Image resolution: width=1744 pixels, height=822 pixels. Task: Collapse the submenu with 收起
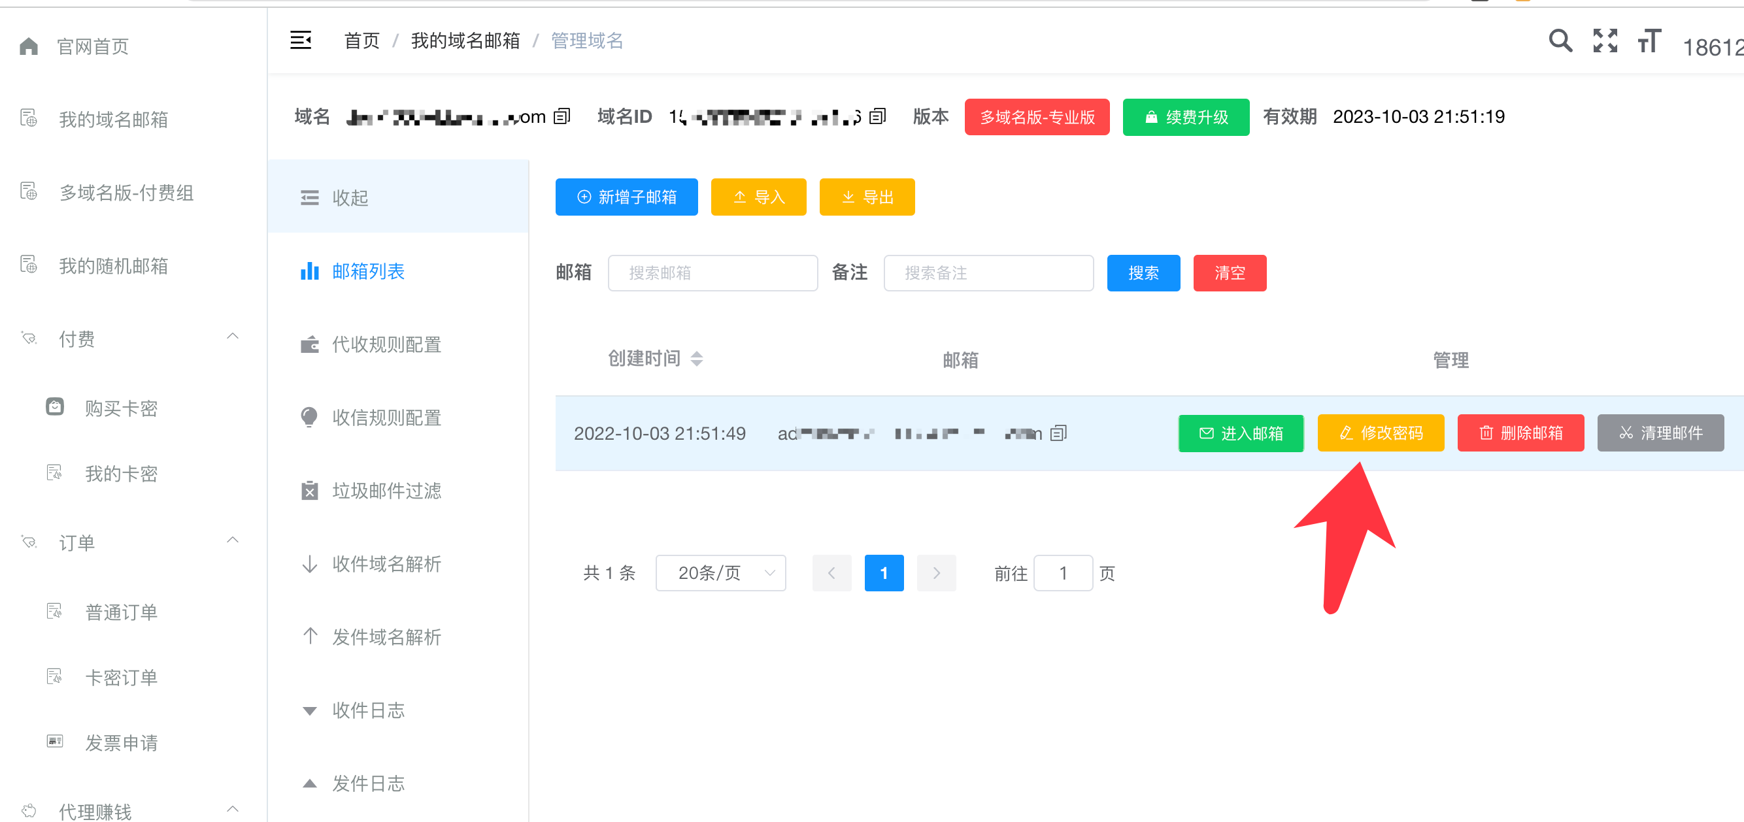[398, 197]
